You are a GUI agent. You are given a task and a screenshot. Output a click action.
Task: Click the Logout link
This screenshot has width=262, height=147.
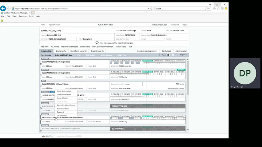click(x=185, y=25)
